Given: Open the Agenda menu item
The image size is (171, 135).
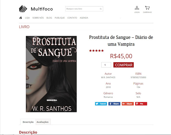Looking at the screenshot, I should tap(84, 18).
